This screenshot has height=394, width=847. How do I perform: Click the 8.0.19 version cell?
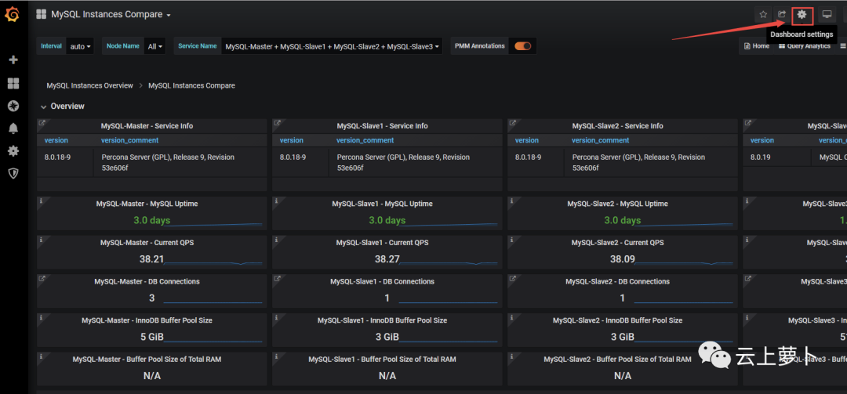coord(762,157)
